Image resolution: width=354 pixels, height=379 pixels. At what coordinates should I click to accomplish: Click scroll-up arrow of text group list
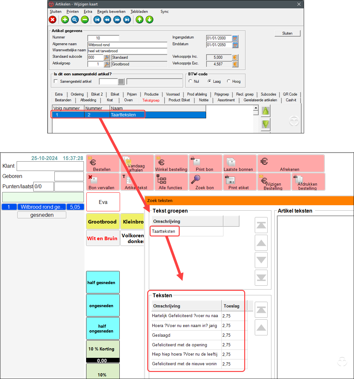256,108
